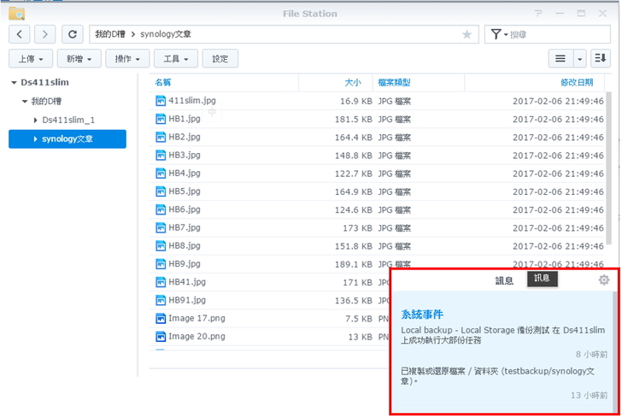
Task: Collapse the Ds411slim tree node
Action: tap(14, 83)
